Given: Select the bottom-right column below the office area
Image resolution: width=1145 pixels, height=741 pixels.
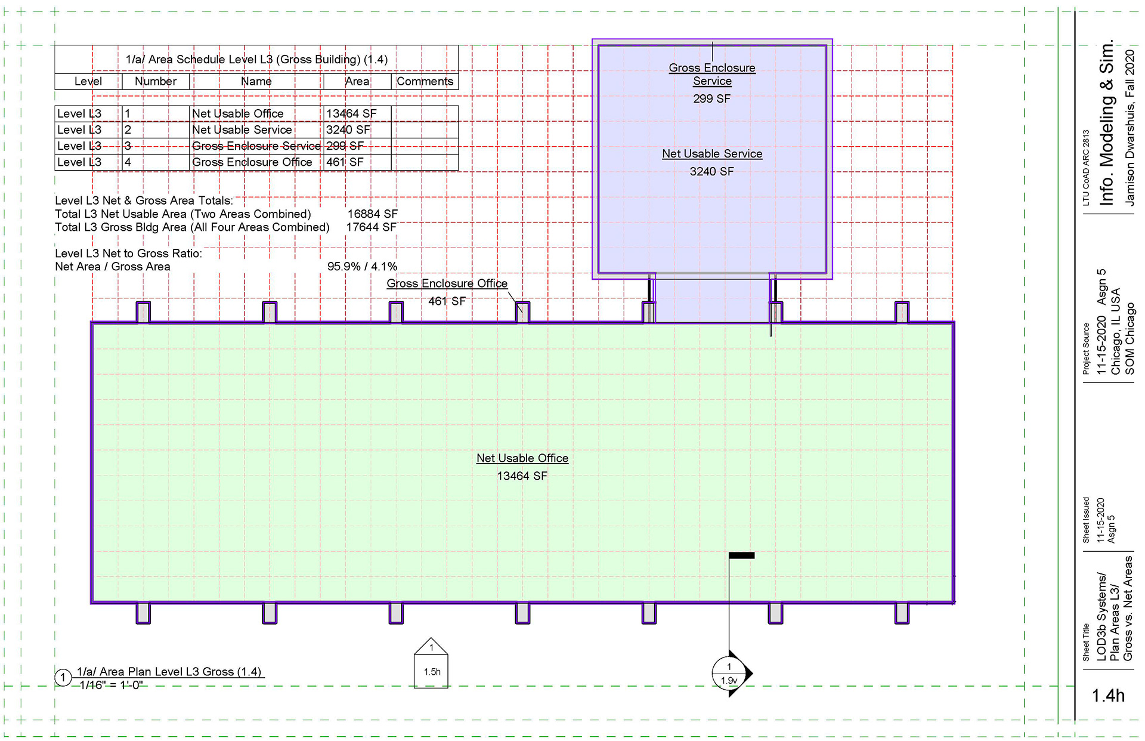Looking at the screenshot, I should (902, 613).
